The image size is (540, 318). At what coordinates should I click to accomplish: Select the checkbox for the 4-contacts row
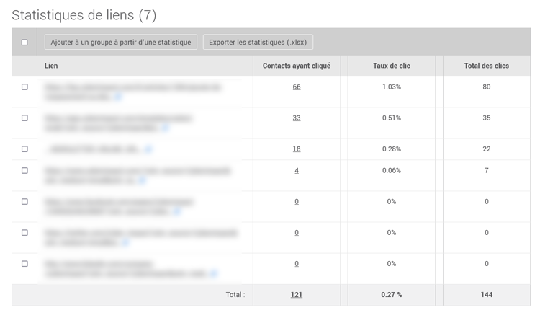click(x=24, y=171)
